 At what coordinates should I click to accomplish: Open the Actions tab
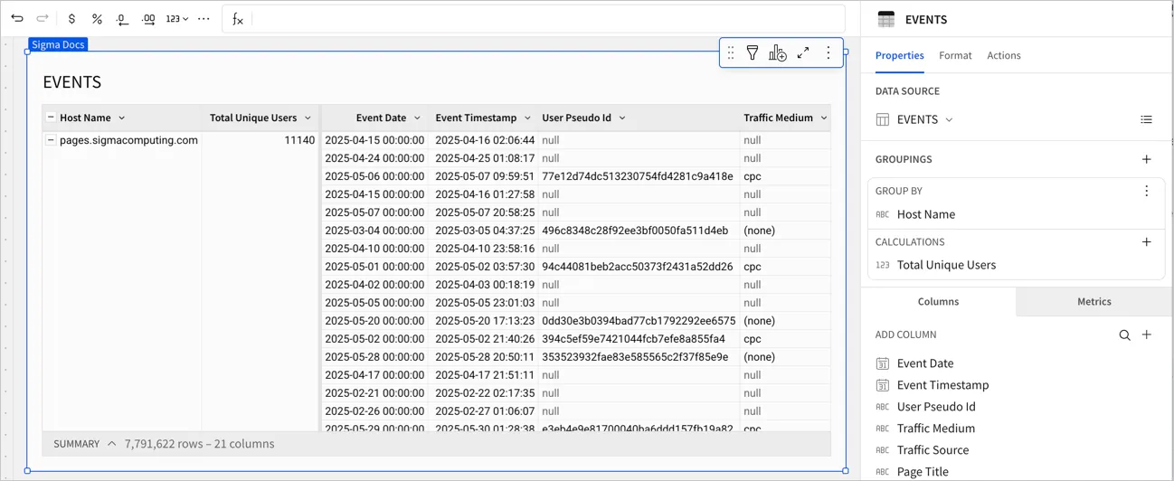pos(1004,55)
